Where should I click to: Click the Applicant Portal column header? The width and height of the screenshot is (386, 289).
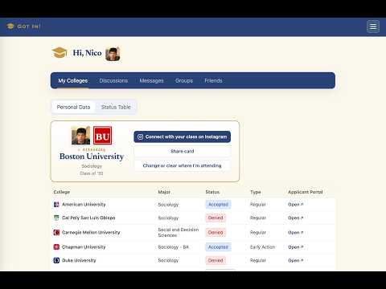(x=306, y=192)
